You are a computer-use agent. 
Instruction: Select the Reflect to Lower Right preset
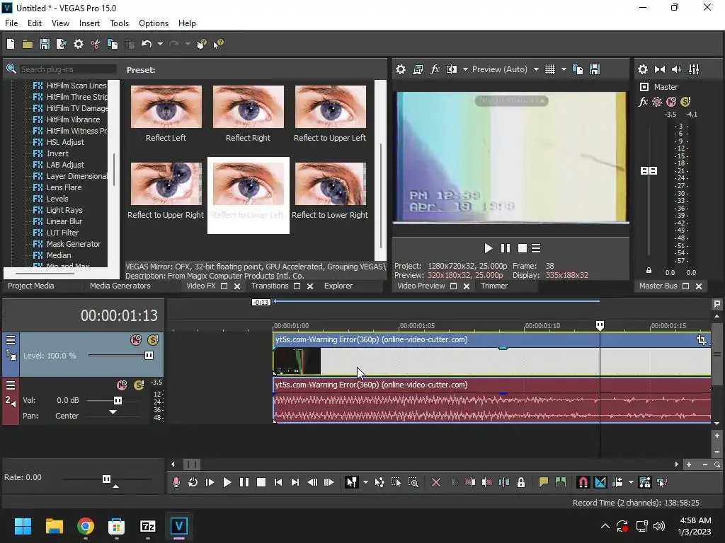330,191
